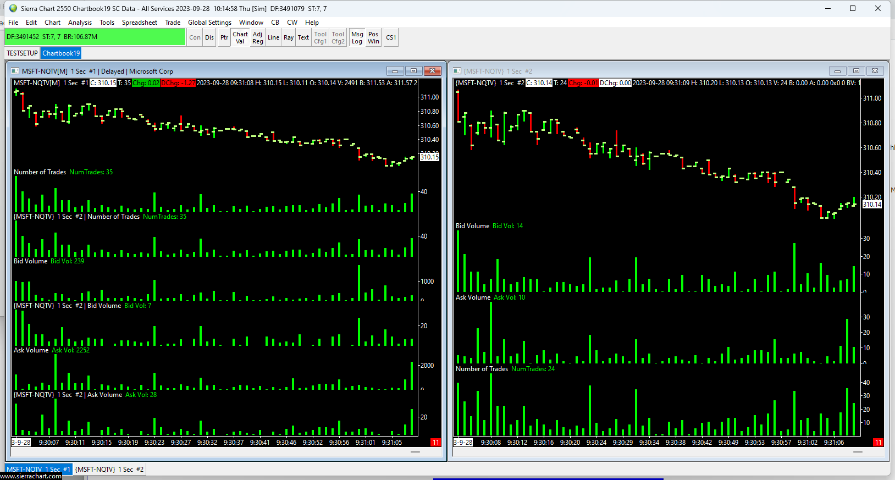The image size is (895, 480).
Task: Open the CB menu
Action: pos(275,23)
